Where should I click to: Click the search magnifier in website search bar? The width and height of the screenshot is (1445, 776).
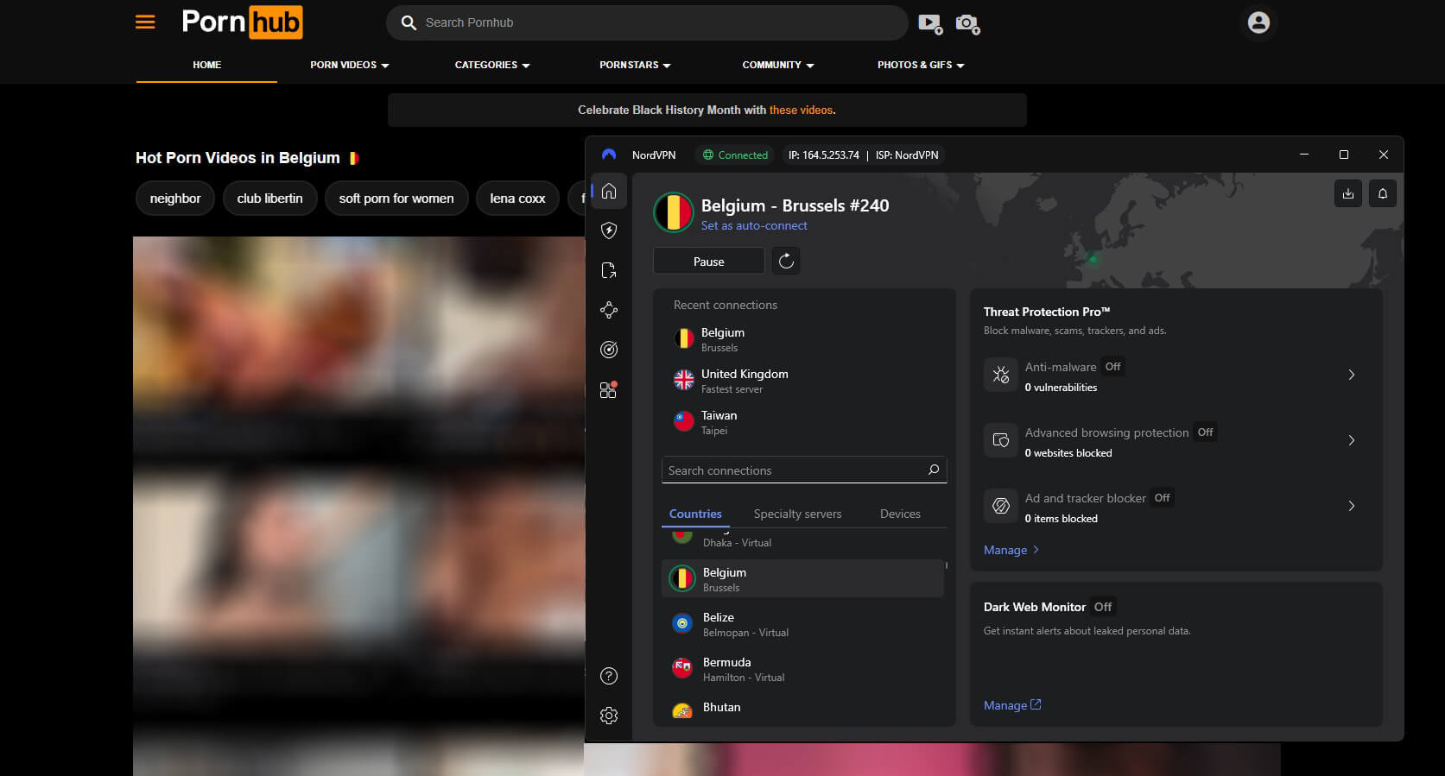[x=409, y=22]
